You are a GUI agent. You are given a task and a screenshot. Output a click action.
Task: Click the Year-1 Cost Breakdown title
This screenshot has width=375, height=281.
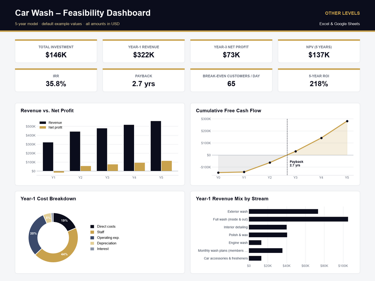[48, 199]
